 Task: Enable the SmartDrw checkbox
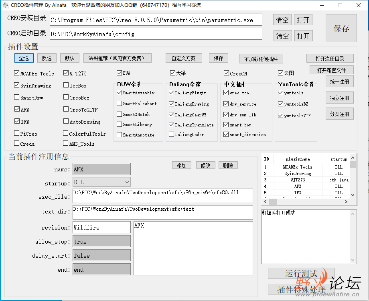pyautogui.click(x=16, y=97)
